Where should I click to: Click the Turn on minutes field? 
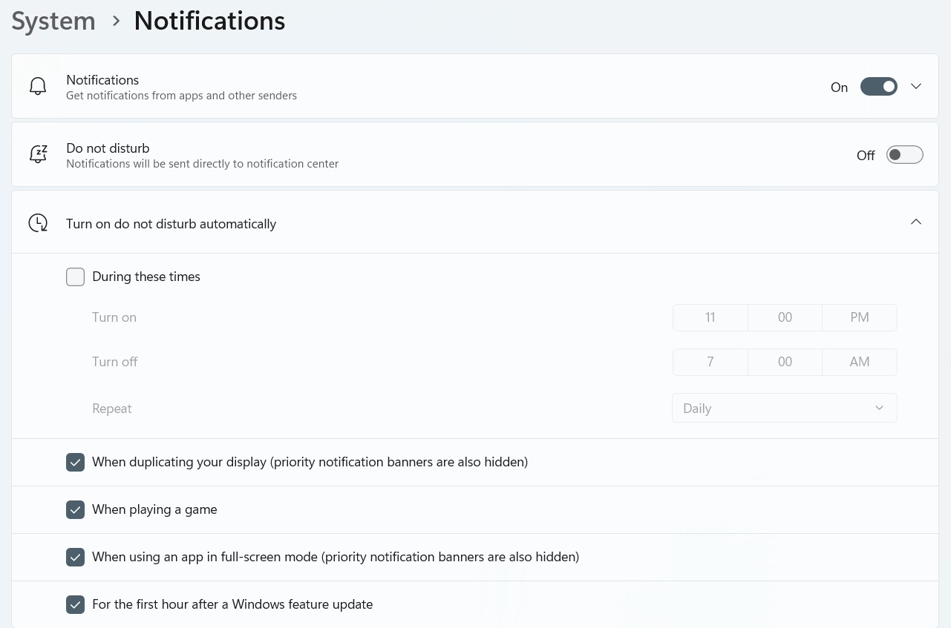pos(785,317)
